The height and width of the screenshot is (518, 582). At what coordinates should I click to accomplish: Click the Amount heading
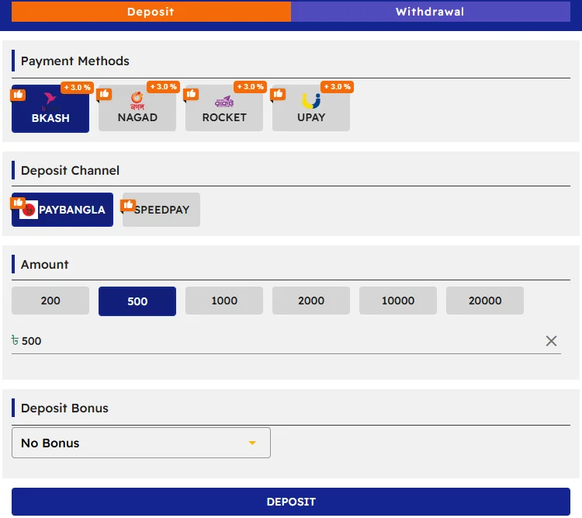click(44, 265)
